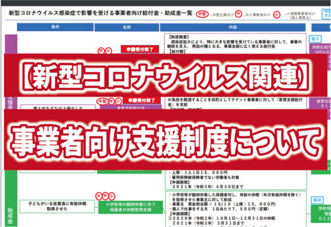Select the 内容 column header
The image size is (331, 227).
[232, 27]
